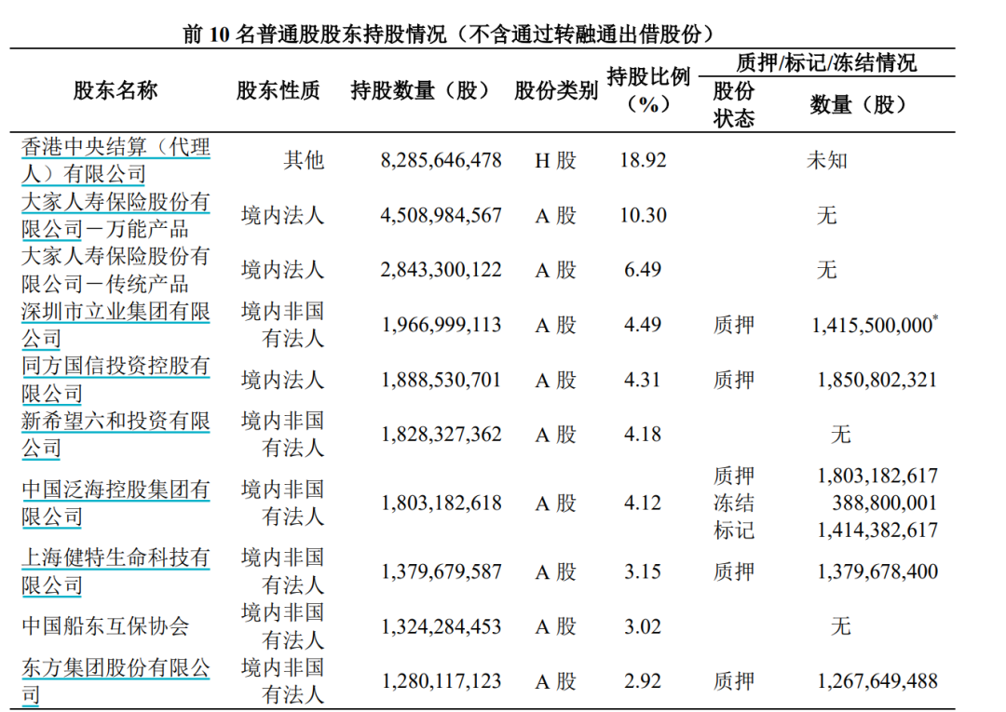Select shareholding value 1,803,182,618

coord(441,504)
